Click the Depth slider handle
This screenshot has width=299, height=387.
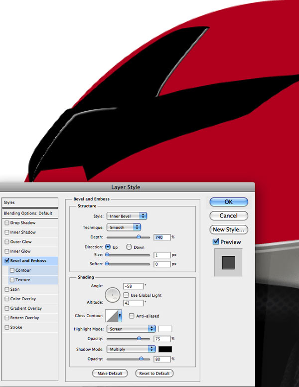click(x=139, y=237)
